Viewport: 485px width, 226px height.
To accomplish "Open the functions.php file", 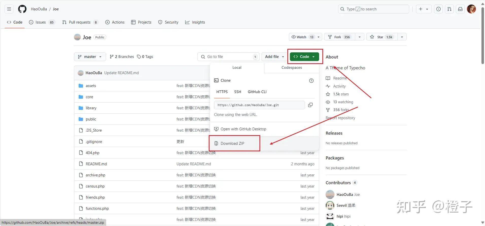I will 97,209.
